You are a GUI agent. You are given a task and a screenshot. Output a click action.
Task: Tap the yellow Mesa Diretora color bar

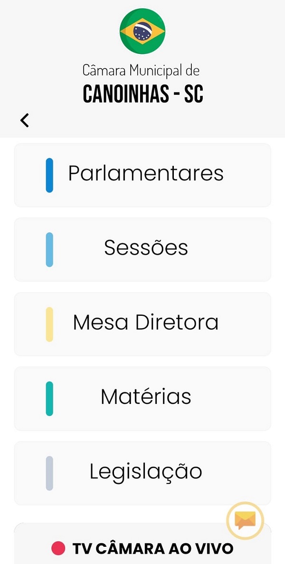click(49, 324)
